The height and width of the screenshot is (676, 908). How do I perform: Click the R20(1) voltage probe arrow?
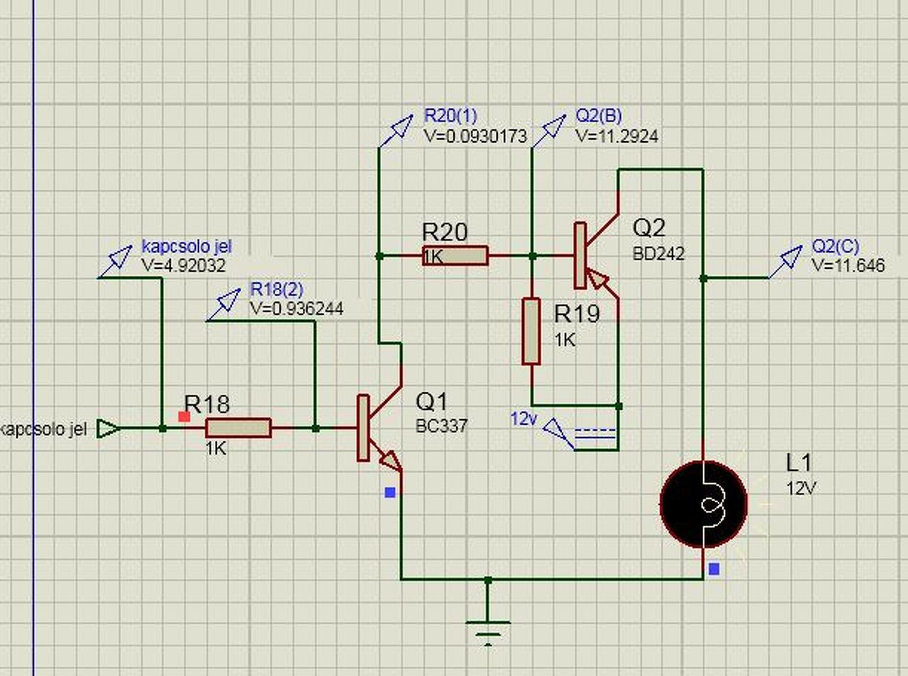click(x=396, y=131)
